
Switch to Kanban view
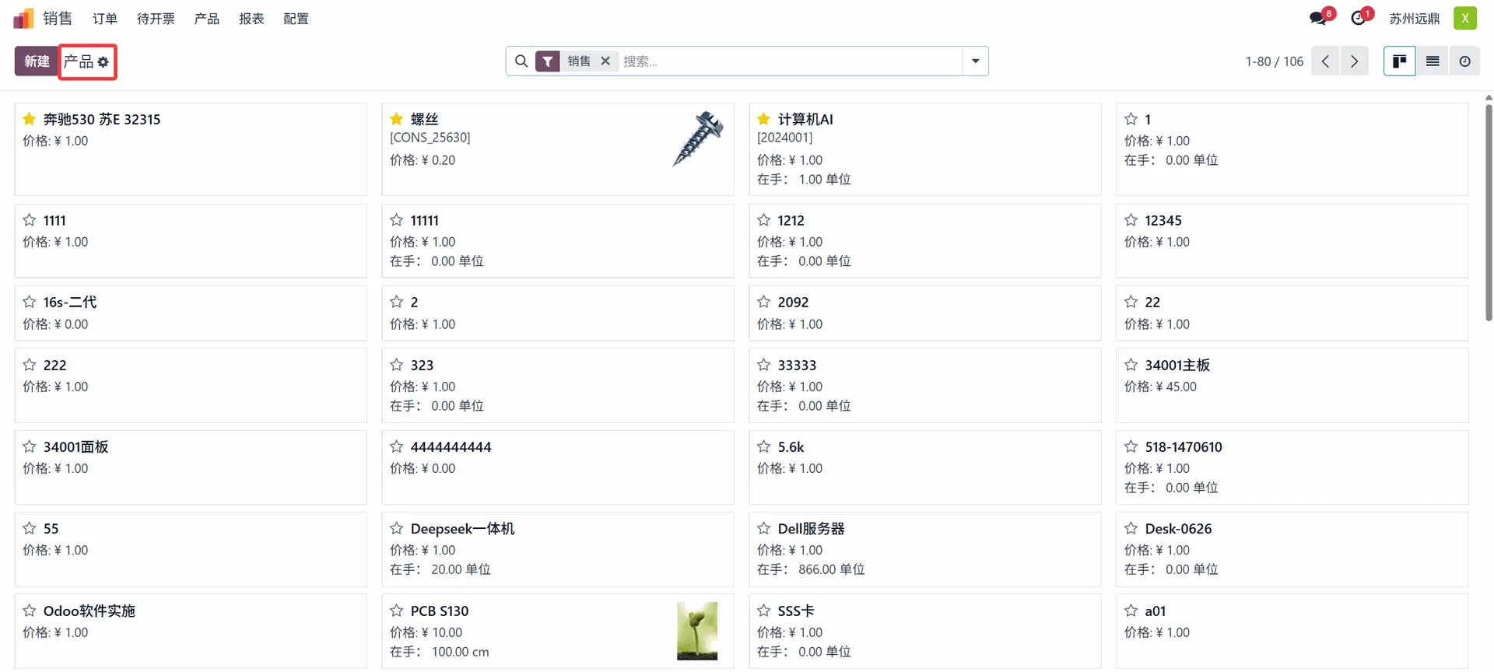click(x=1399, y=61)
